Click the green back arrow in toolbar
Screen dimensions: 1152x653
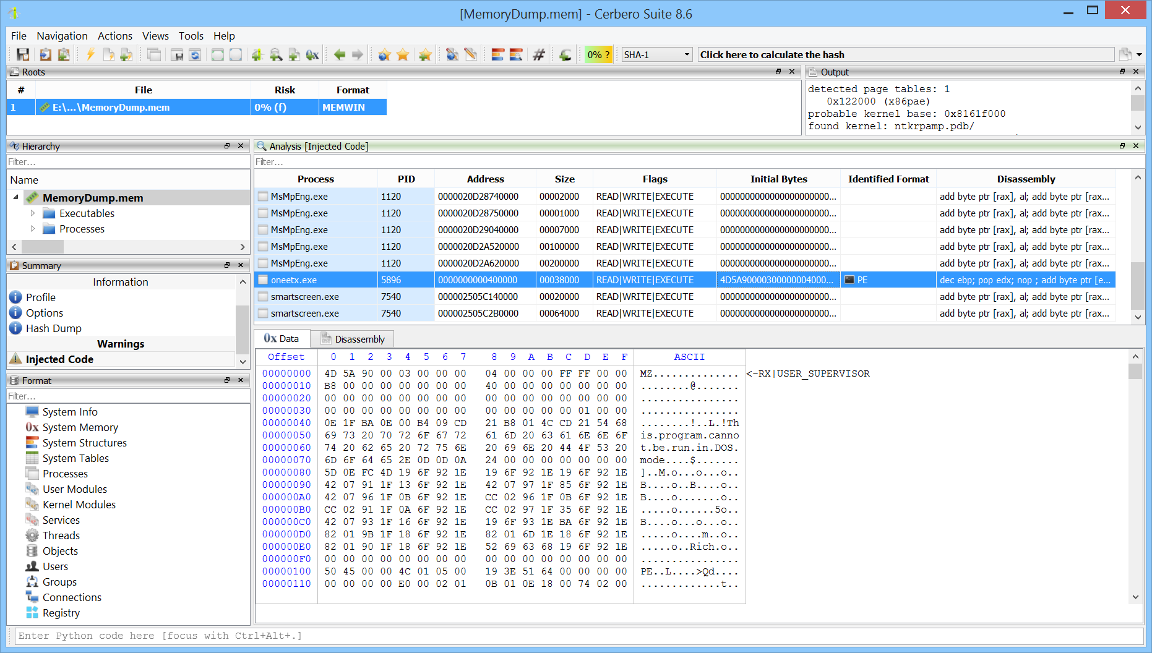coord(340,55)
